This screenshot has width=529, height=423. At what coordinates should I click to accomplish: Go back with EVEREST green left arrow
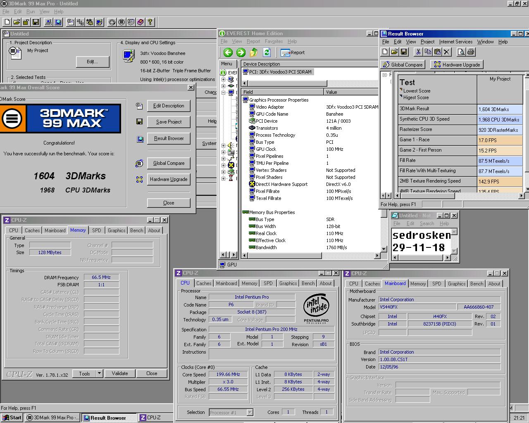(x=228, y=52)
